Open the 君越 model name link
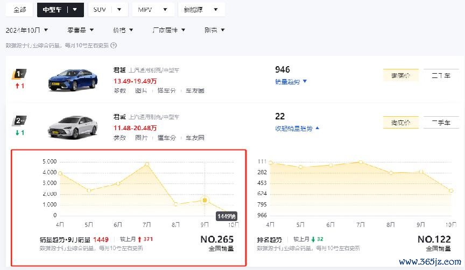 (x=119, y=70)
